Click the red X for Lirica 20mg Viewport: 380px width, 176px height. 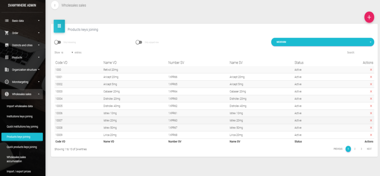(371, 135)
